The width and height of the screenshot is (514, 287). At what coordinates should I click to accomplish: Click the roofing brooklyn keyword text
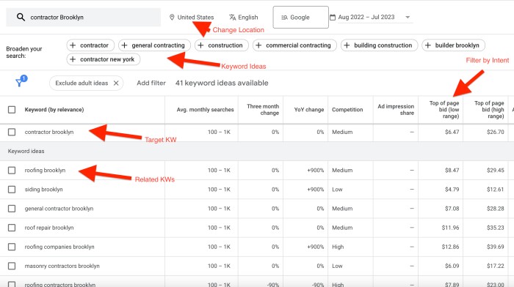click(x=45, y=171)
